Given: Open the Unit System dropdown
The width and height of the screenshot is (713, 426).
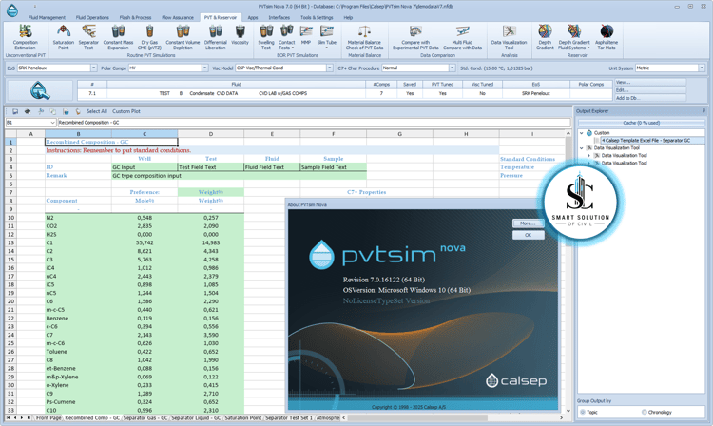Looking at the screenshot, I should click(x=702, y=68).
